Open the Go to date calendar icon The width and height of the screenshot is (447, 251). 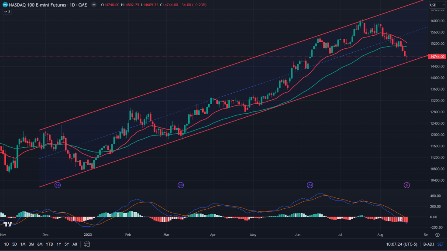point(87,244)
